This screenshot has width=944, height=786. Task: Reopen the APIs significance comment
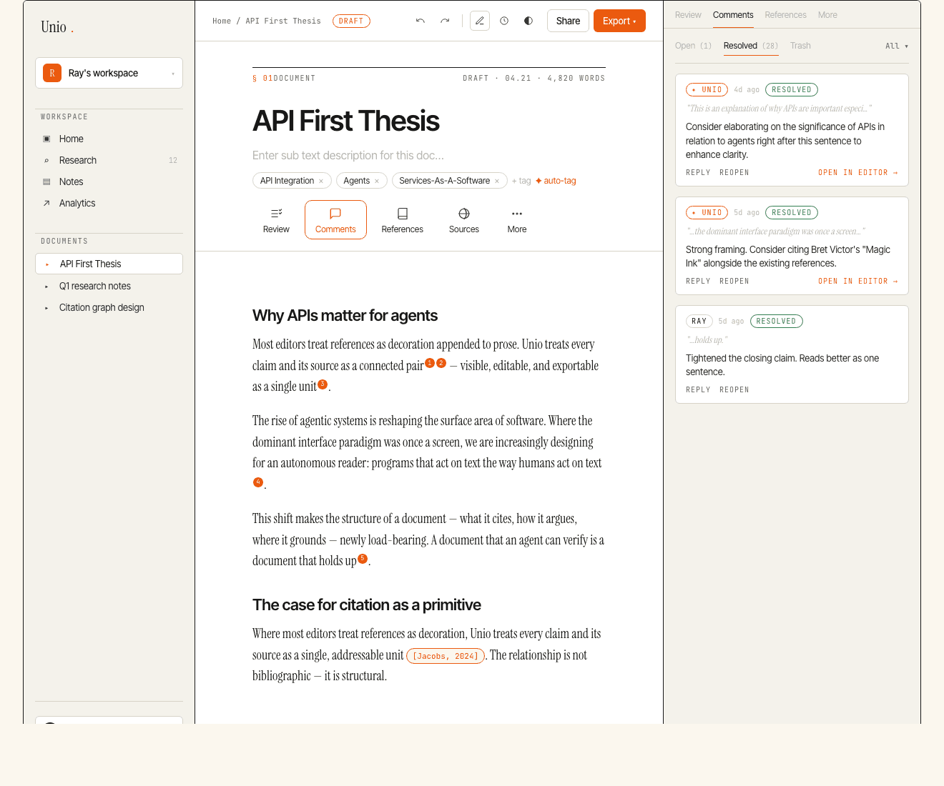coord(734,173)
